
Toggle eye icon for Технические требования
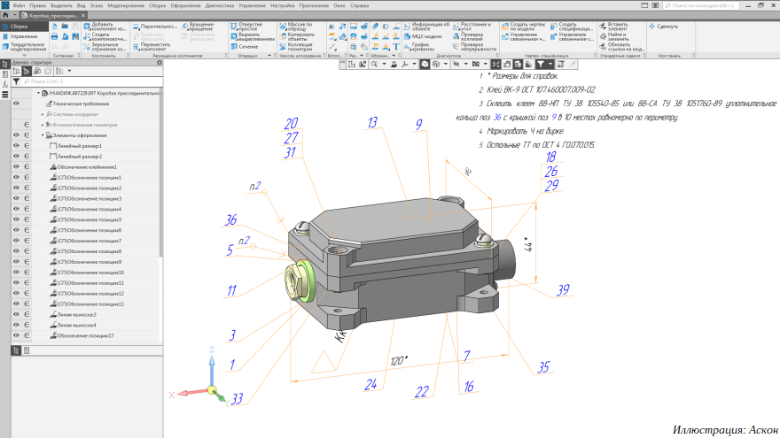pos(16,104)
